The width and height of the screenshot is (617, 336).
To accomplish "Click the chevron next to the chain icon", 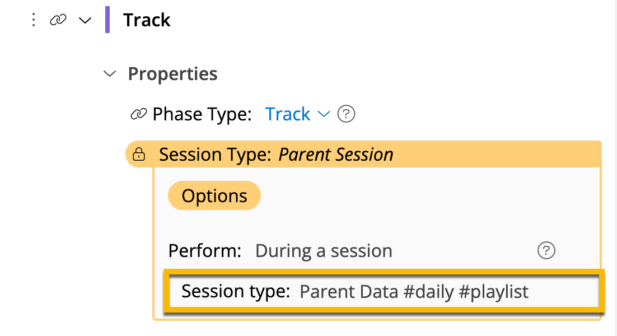I will [x=84, y=20].
